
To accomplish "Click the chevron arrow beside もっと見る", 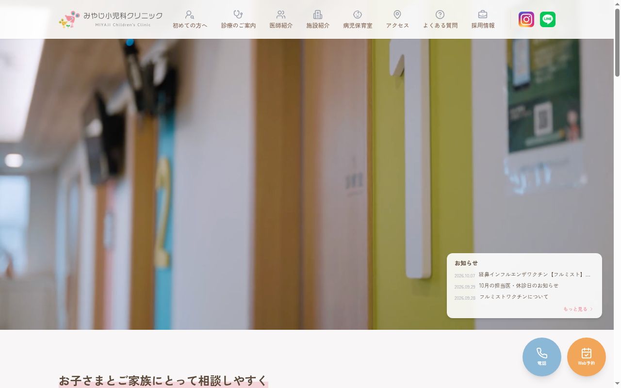I will tap(591, 309).
